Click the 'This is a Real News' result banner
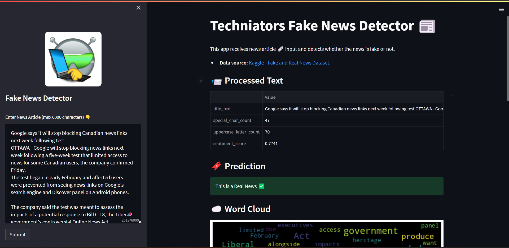The image size is (509, 248). tap(327, 186)
